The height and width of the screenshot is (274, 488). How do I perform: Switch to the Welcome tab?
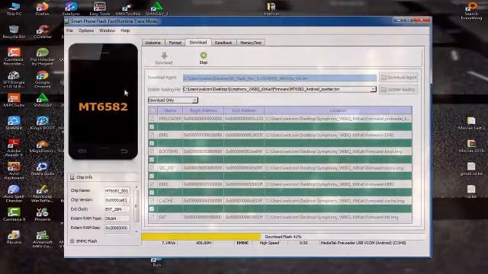pyautogui.click(x=153, y=43)
